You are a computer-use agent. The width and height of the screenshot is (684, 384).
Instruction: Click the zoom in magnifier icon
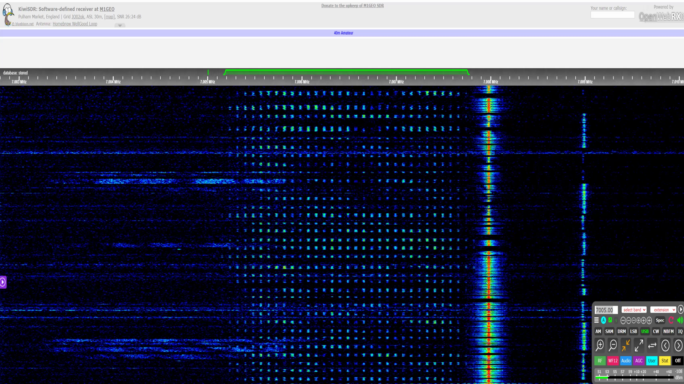[x=600, y=345]
